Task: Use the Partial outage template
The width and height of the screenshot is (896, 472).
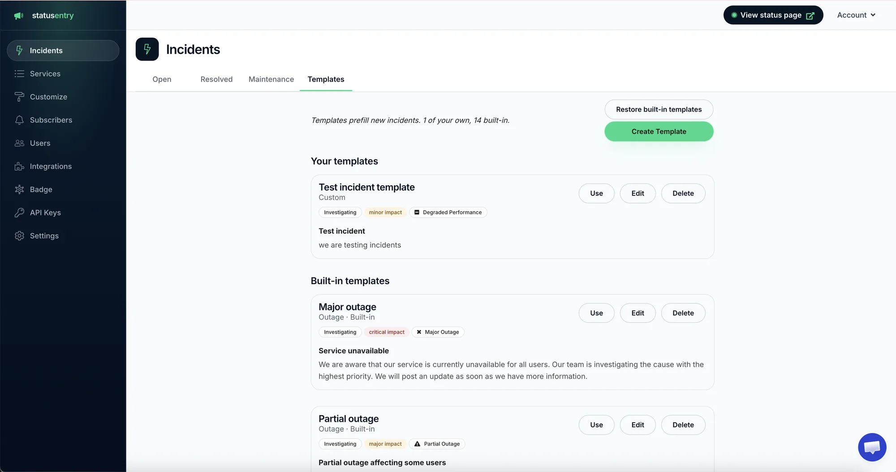Action: pos(596,425)
